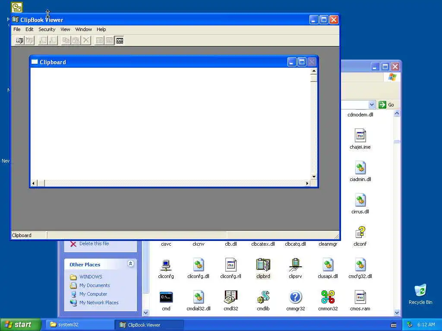The width and height of the screenshot is (442, 331).
Task: Open the Edit menu in ClipBook Viewer
Action: click(29, 29)
